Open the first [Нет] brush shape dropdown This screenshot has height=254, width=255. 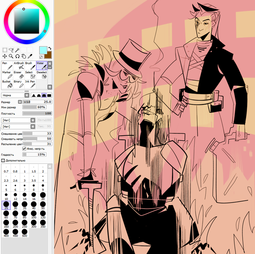pyautogui.click(x=18, y=120)
